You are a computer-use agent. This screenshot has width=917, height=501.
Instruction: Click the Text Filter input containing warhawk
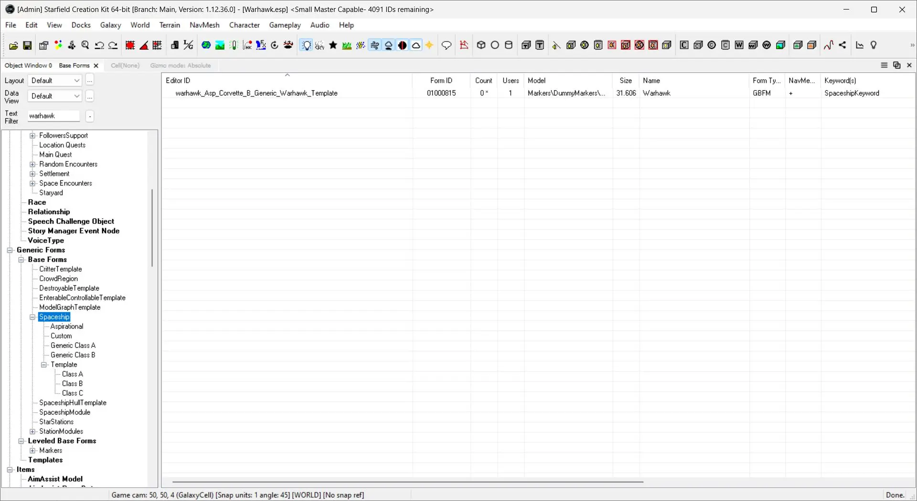[54, 116]
